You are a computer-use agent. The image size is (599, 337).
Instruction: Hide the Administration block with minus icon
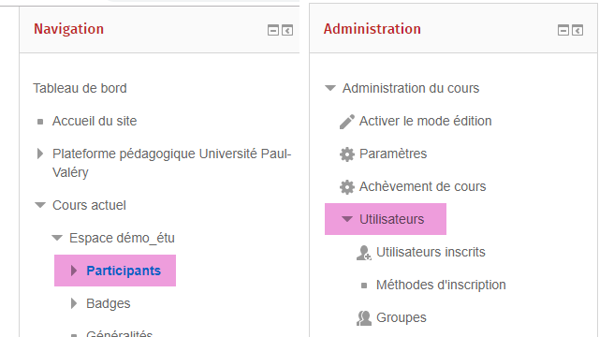pyautogui.click(x=563, y=30)
